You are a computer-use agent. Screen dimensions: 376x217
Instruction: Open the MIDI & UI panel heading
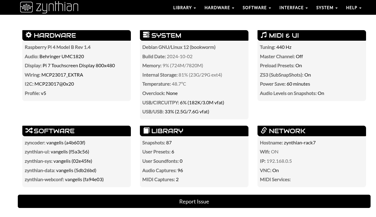point(284,35)
